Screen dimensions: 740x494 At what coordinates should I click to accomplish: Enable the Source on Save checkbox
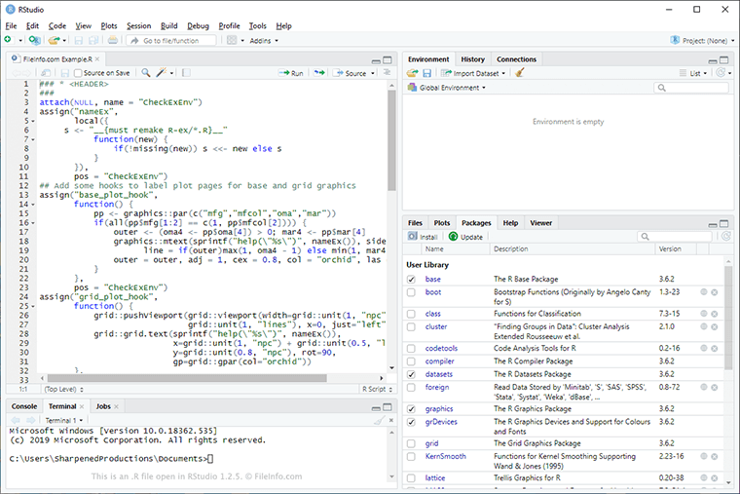click(x=80, y=73)
